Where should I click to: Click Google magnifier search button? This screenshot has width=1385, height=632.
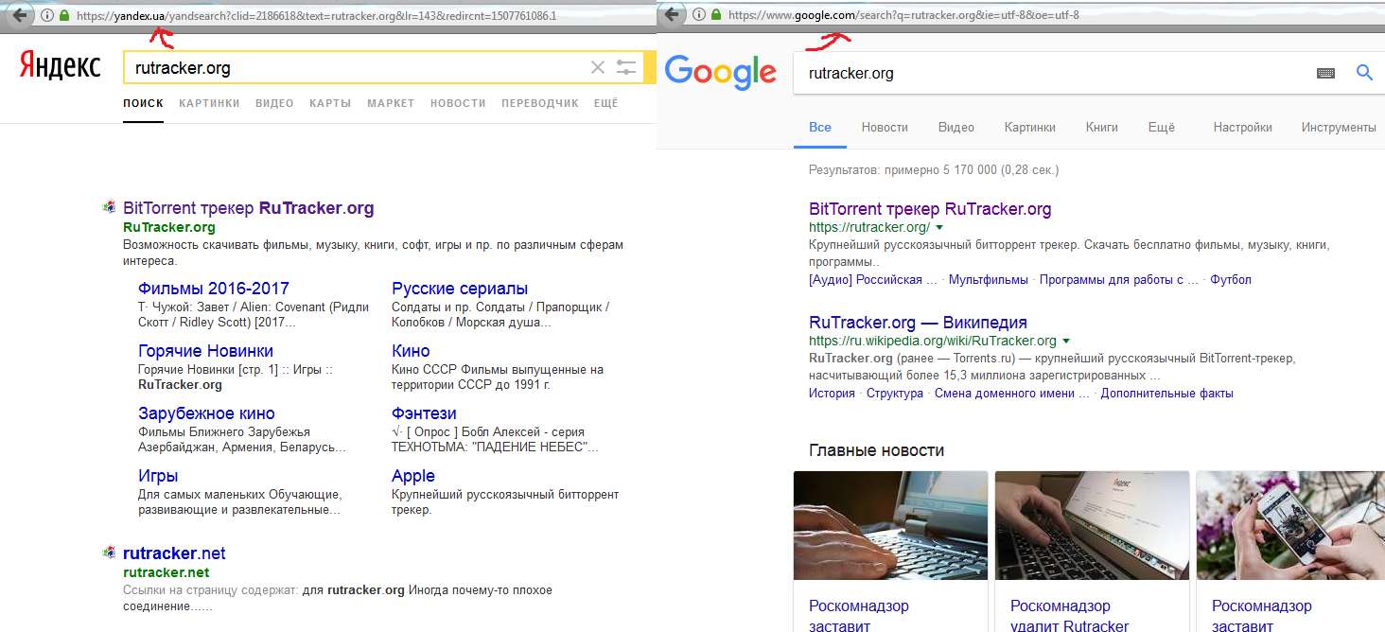pyautogui.click(x=1364, y=72)
